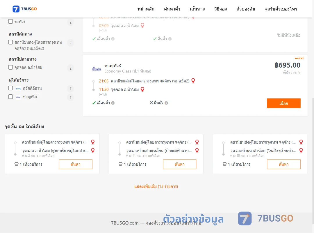Open destination pin for บ้านนาคำน้อย stop
Screen dimensions: 314x233
tap(301, 150)
